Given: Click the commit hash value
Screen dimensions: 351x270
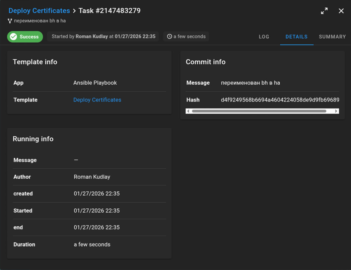Looking at the screenshot, I should click(x=280, y=100).
